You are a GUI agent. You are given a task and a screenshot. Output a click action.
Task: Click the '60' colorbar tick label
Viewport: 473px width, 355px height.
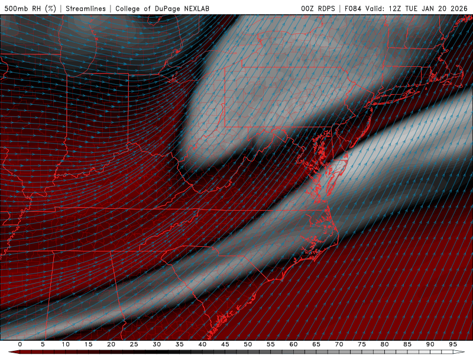click(293, 344)
